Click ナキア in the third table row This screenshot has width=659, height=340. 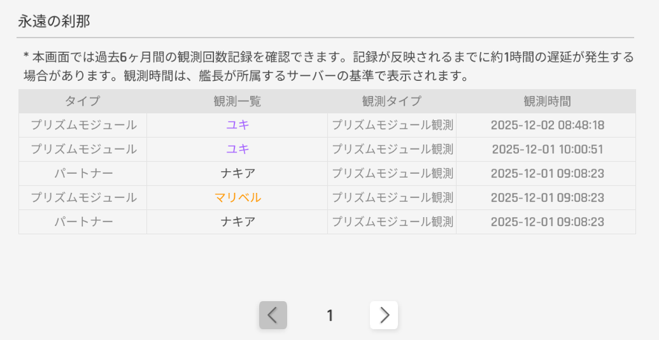click(x=237, y=174)
